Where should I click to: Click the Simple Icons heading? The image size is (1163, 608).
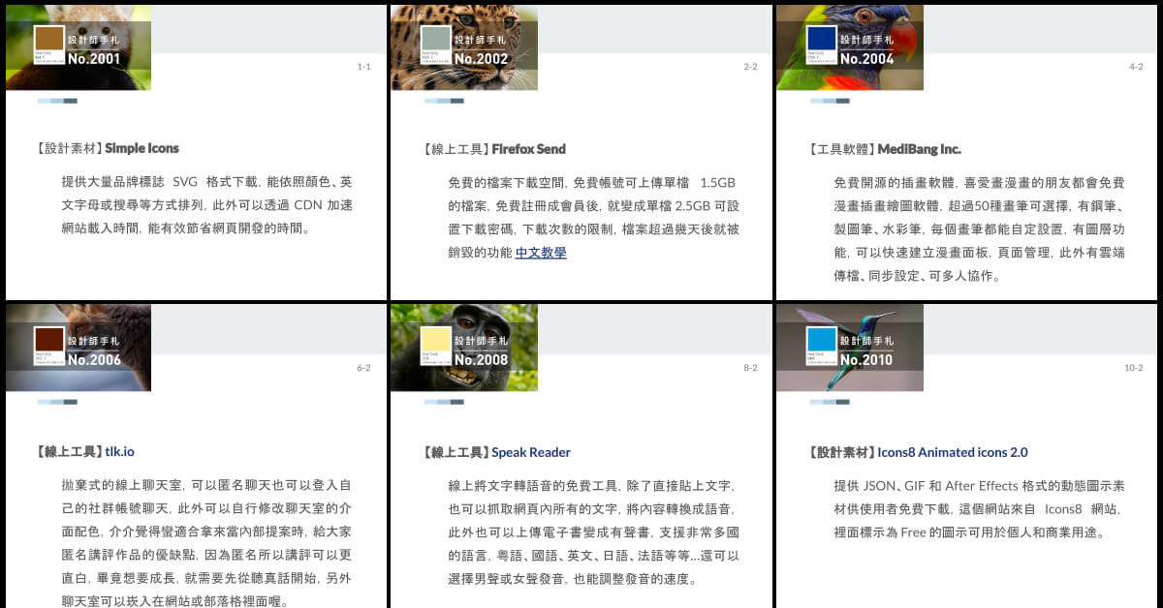141,149
